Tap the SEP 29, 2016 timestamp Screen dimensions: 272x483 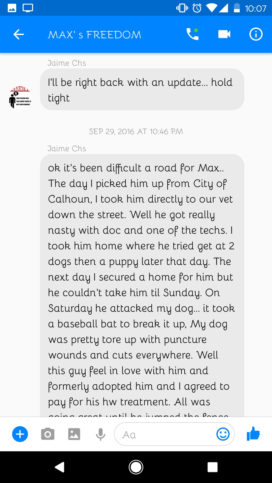(x=136, y=132)
